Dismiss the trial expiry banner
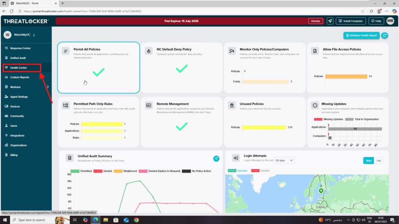Viewport: 399px width, 224px height. coord(316,21)
